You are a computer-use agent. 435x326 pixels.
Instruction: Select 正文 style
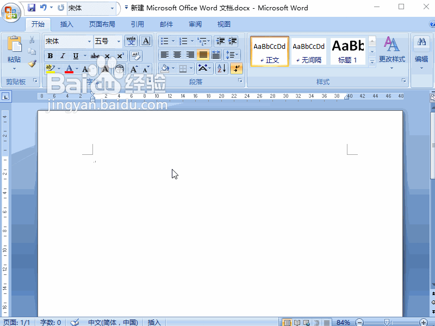270,52
